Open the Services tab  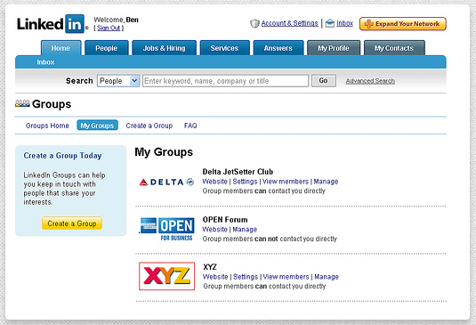(224, 48)
